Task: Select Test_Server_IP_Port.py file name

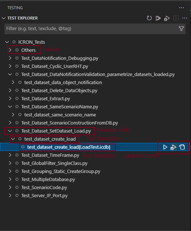Action: point(44,196)
